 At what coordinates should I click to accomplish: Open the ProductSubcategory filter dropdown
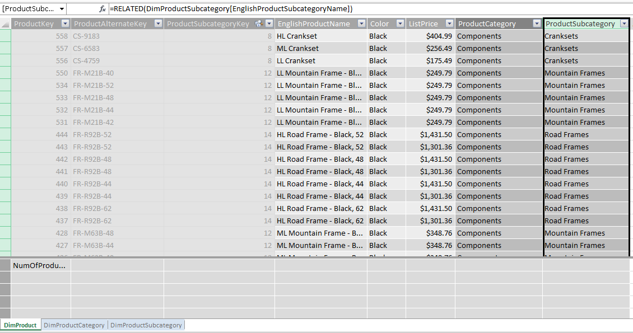coord(625,24)
